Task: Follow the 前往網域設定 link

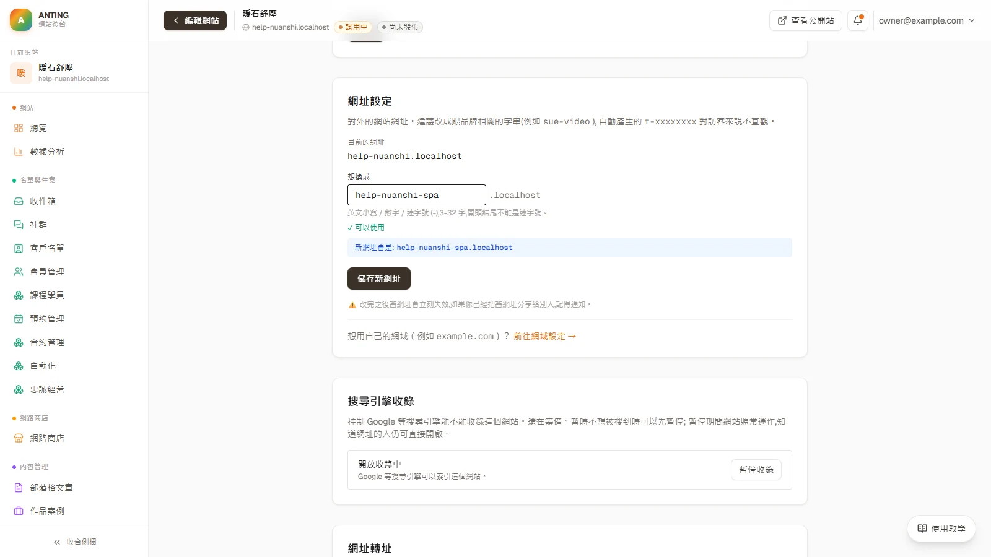Action: (544, 336)
